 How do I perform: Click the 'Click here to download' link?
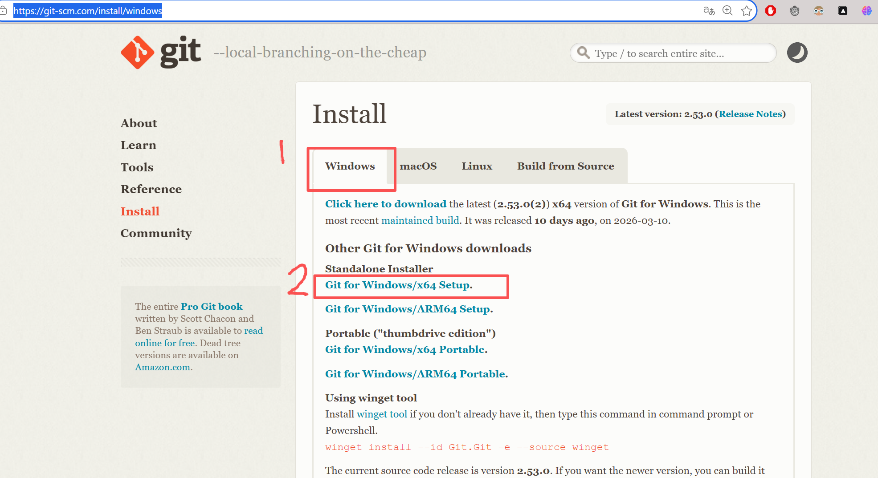point(386,204)
